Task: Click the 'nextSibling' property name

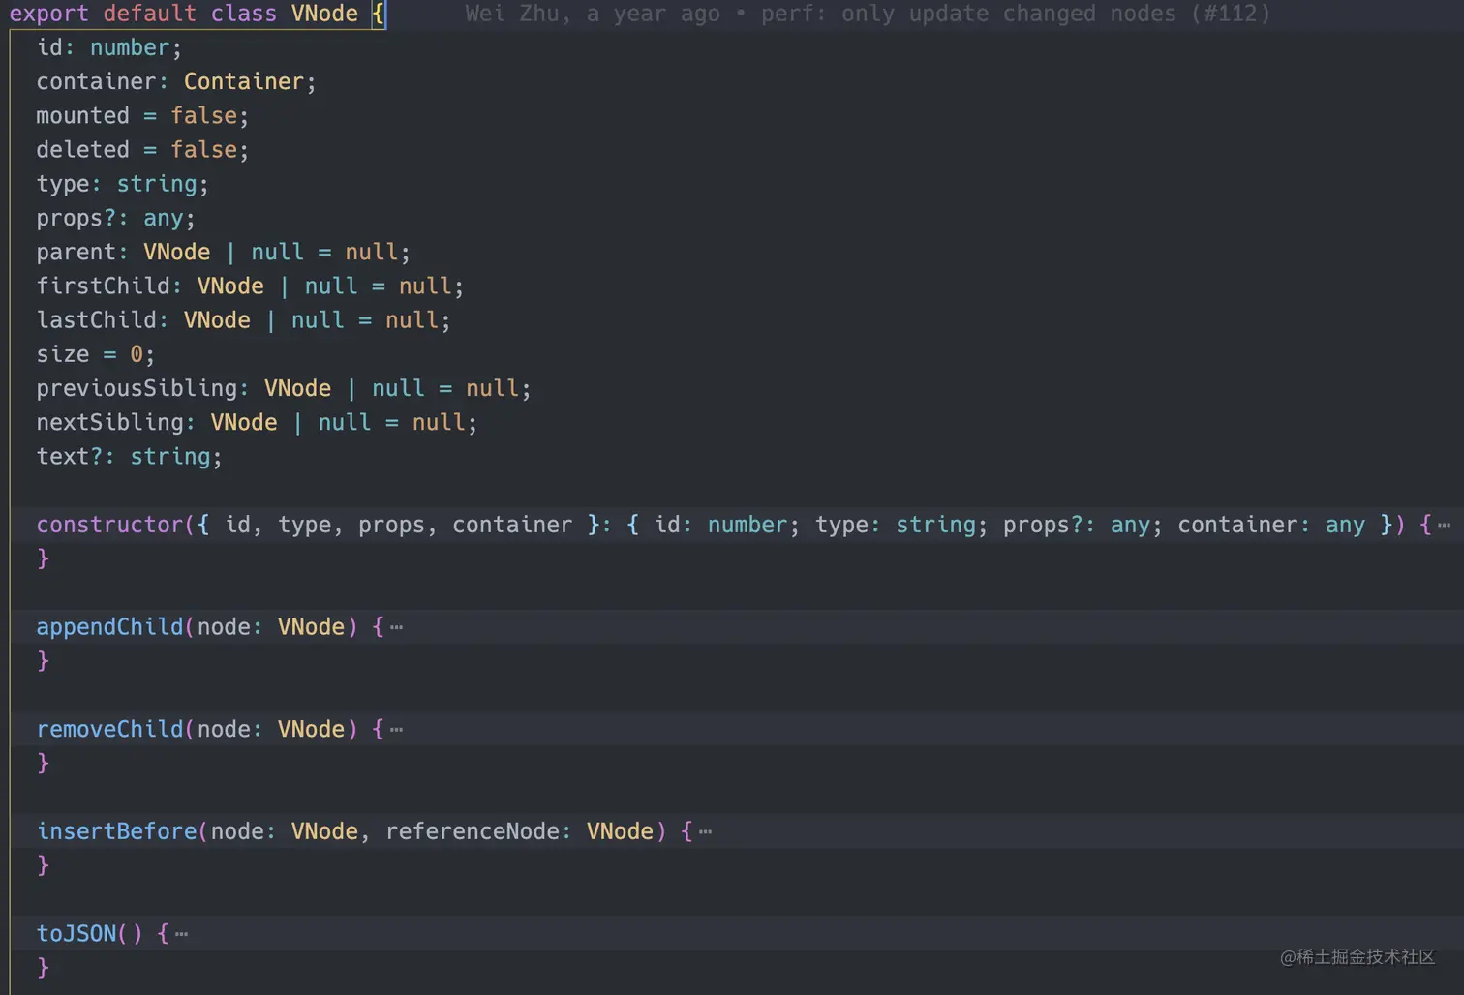Action: point(109,422)
